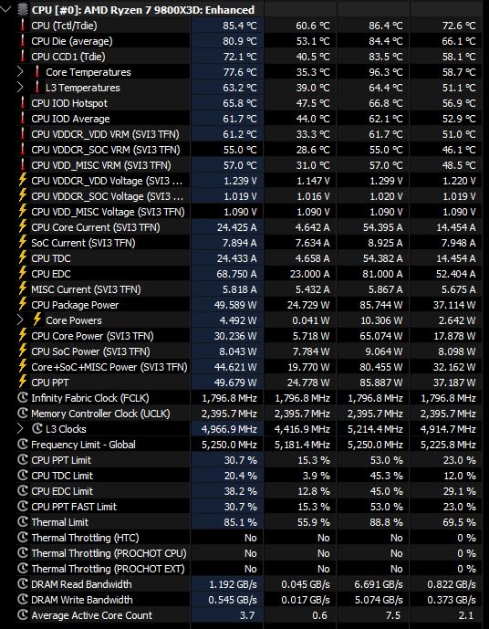
Task: Expand the Core Powers sub-group
Action: 20,320
